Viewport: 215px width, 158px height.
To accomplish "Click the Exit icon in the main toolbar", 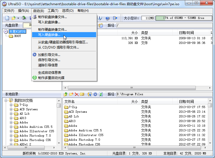I will (x=115, y=18).
